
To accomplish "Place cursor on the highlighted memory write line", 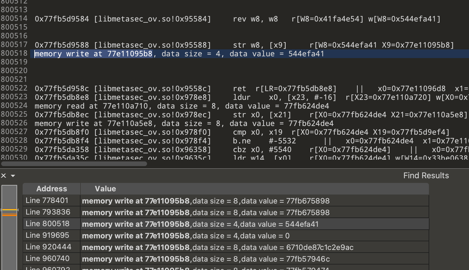I will (x=179, y=54).
